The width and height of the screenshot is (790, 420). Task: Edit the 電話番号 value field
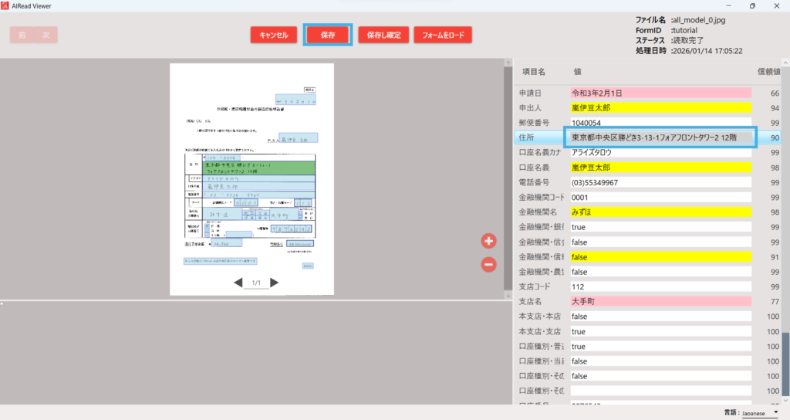point(660,182)
